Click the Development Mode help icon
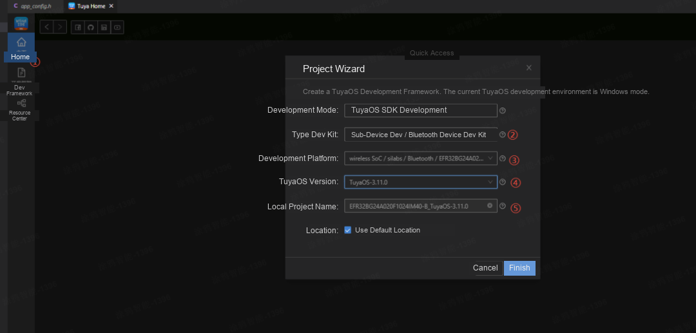696x333 pixels. click(503, 110)
